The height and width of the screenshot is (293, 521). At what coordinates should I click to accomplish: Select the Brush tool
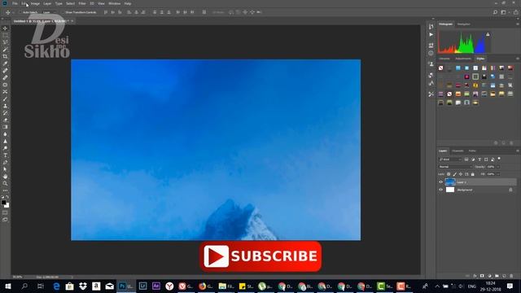[5, 98]
